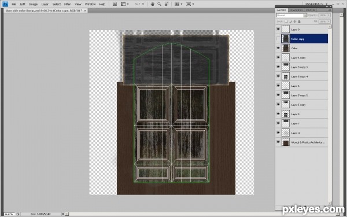Open the Opacity slider arrow
347x217 pixels.
[x=328, y=15]
